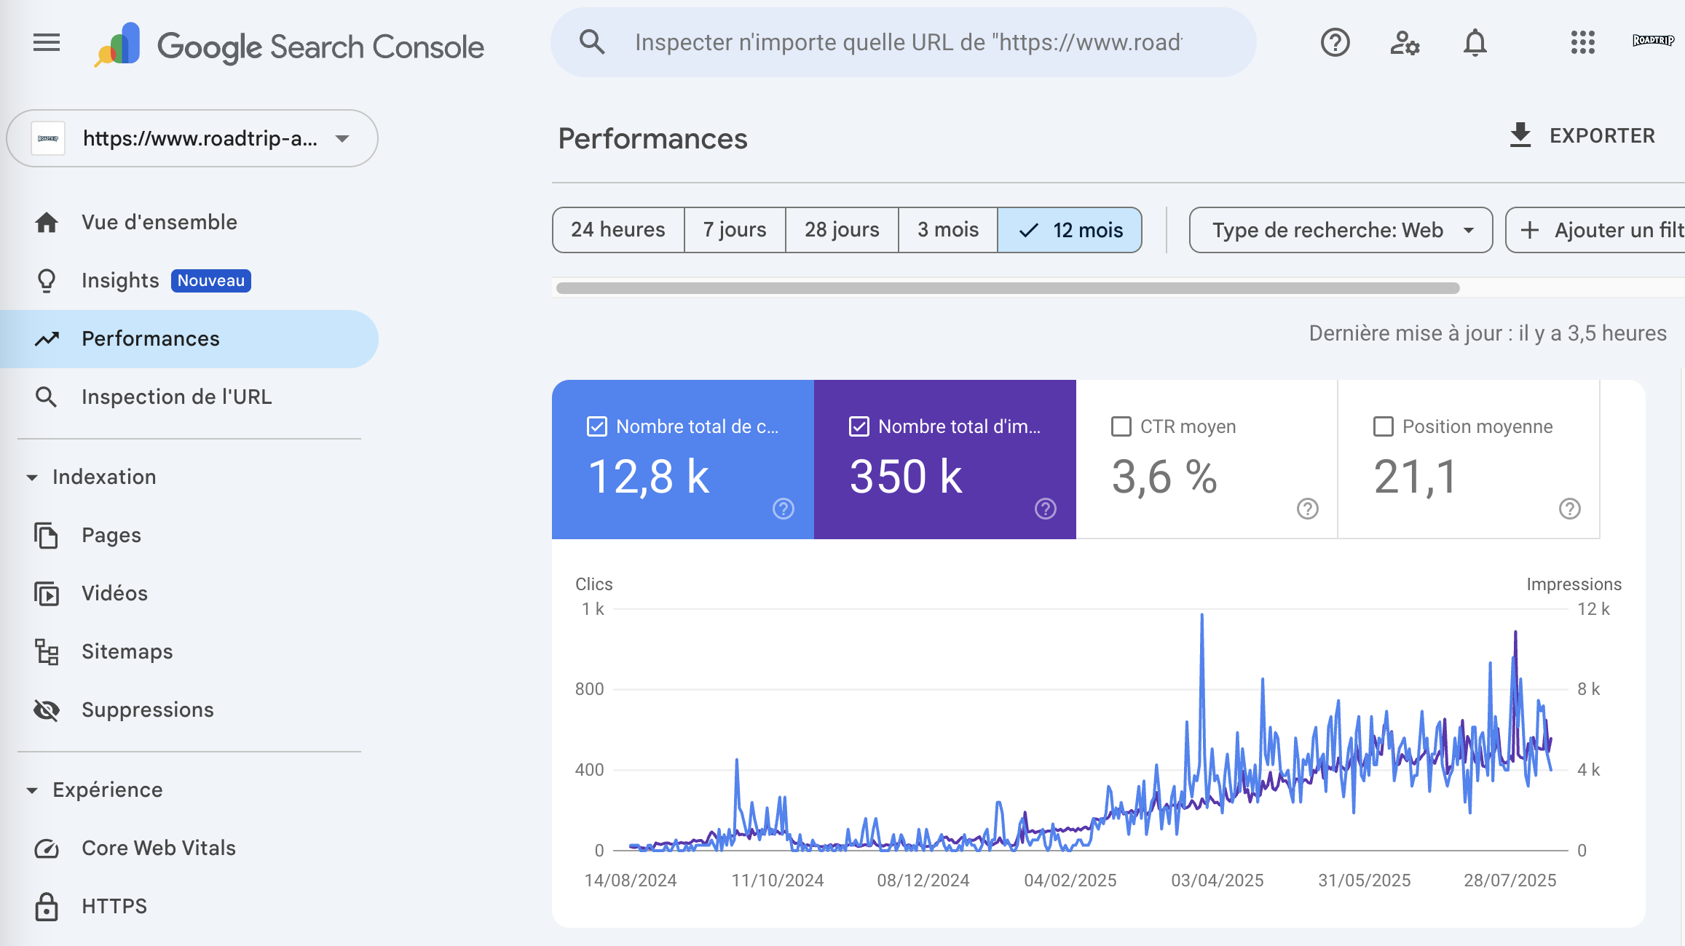Open help for total clicks card
Viewport: 1685px width, 946px height.
click(x=784, y=509)
